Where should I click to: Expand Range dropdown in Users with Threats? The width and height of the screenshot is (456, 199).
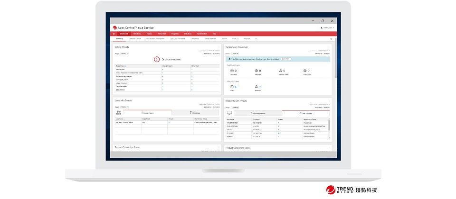pyautogui.click(x=124, y=108)
